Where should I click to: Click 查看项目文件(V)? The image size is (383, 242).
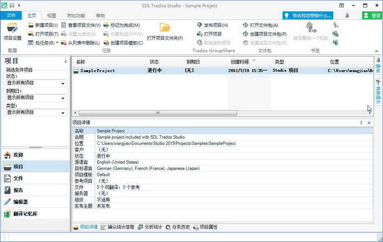click(81, 25)
